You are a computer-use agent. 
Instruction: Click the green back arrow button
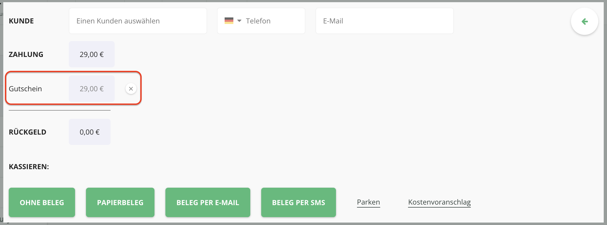coord(584,22)
